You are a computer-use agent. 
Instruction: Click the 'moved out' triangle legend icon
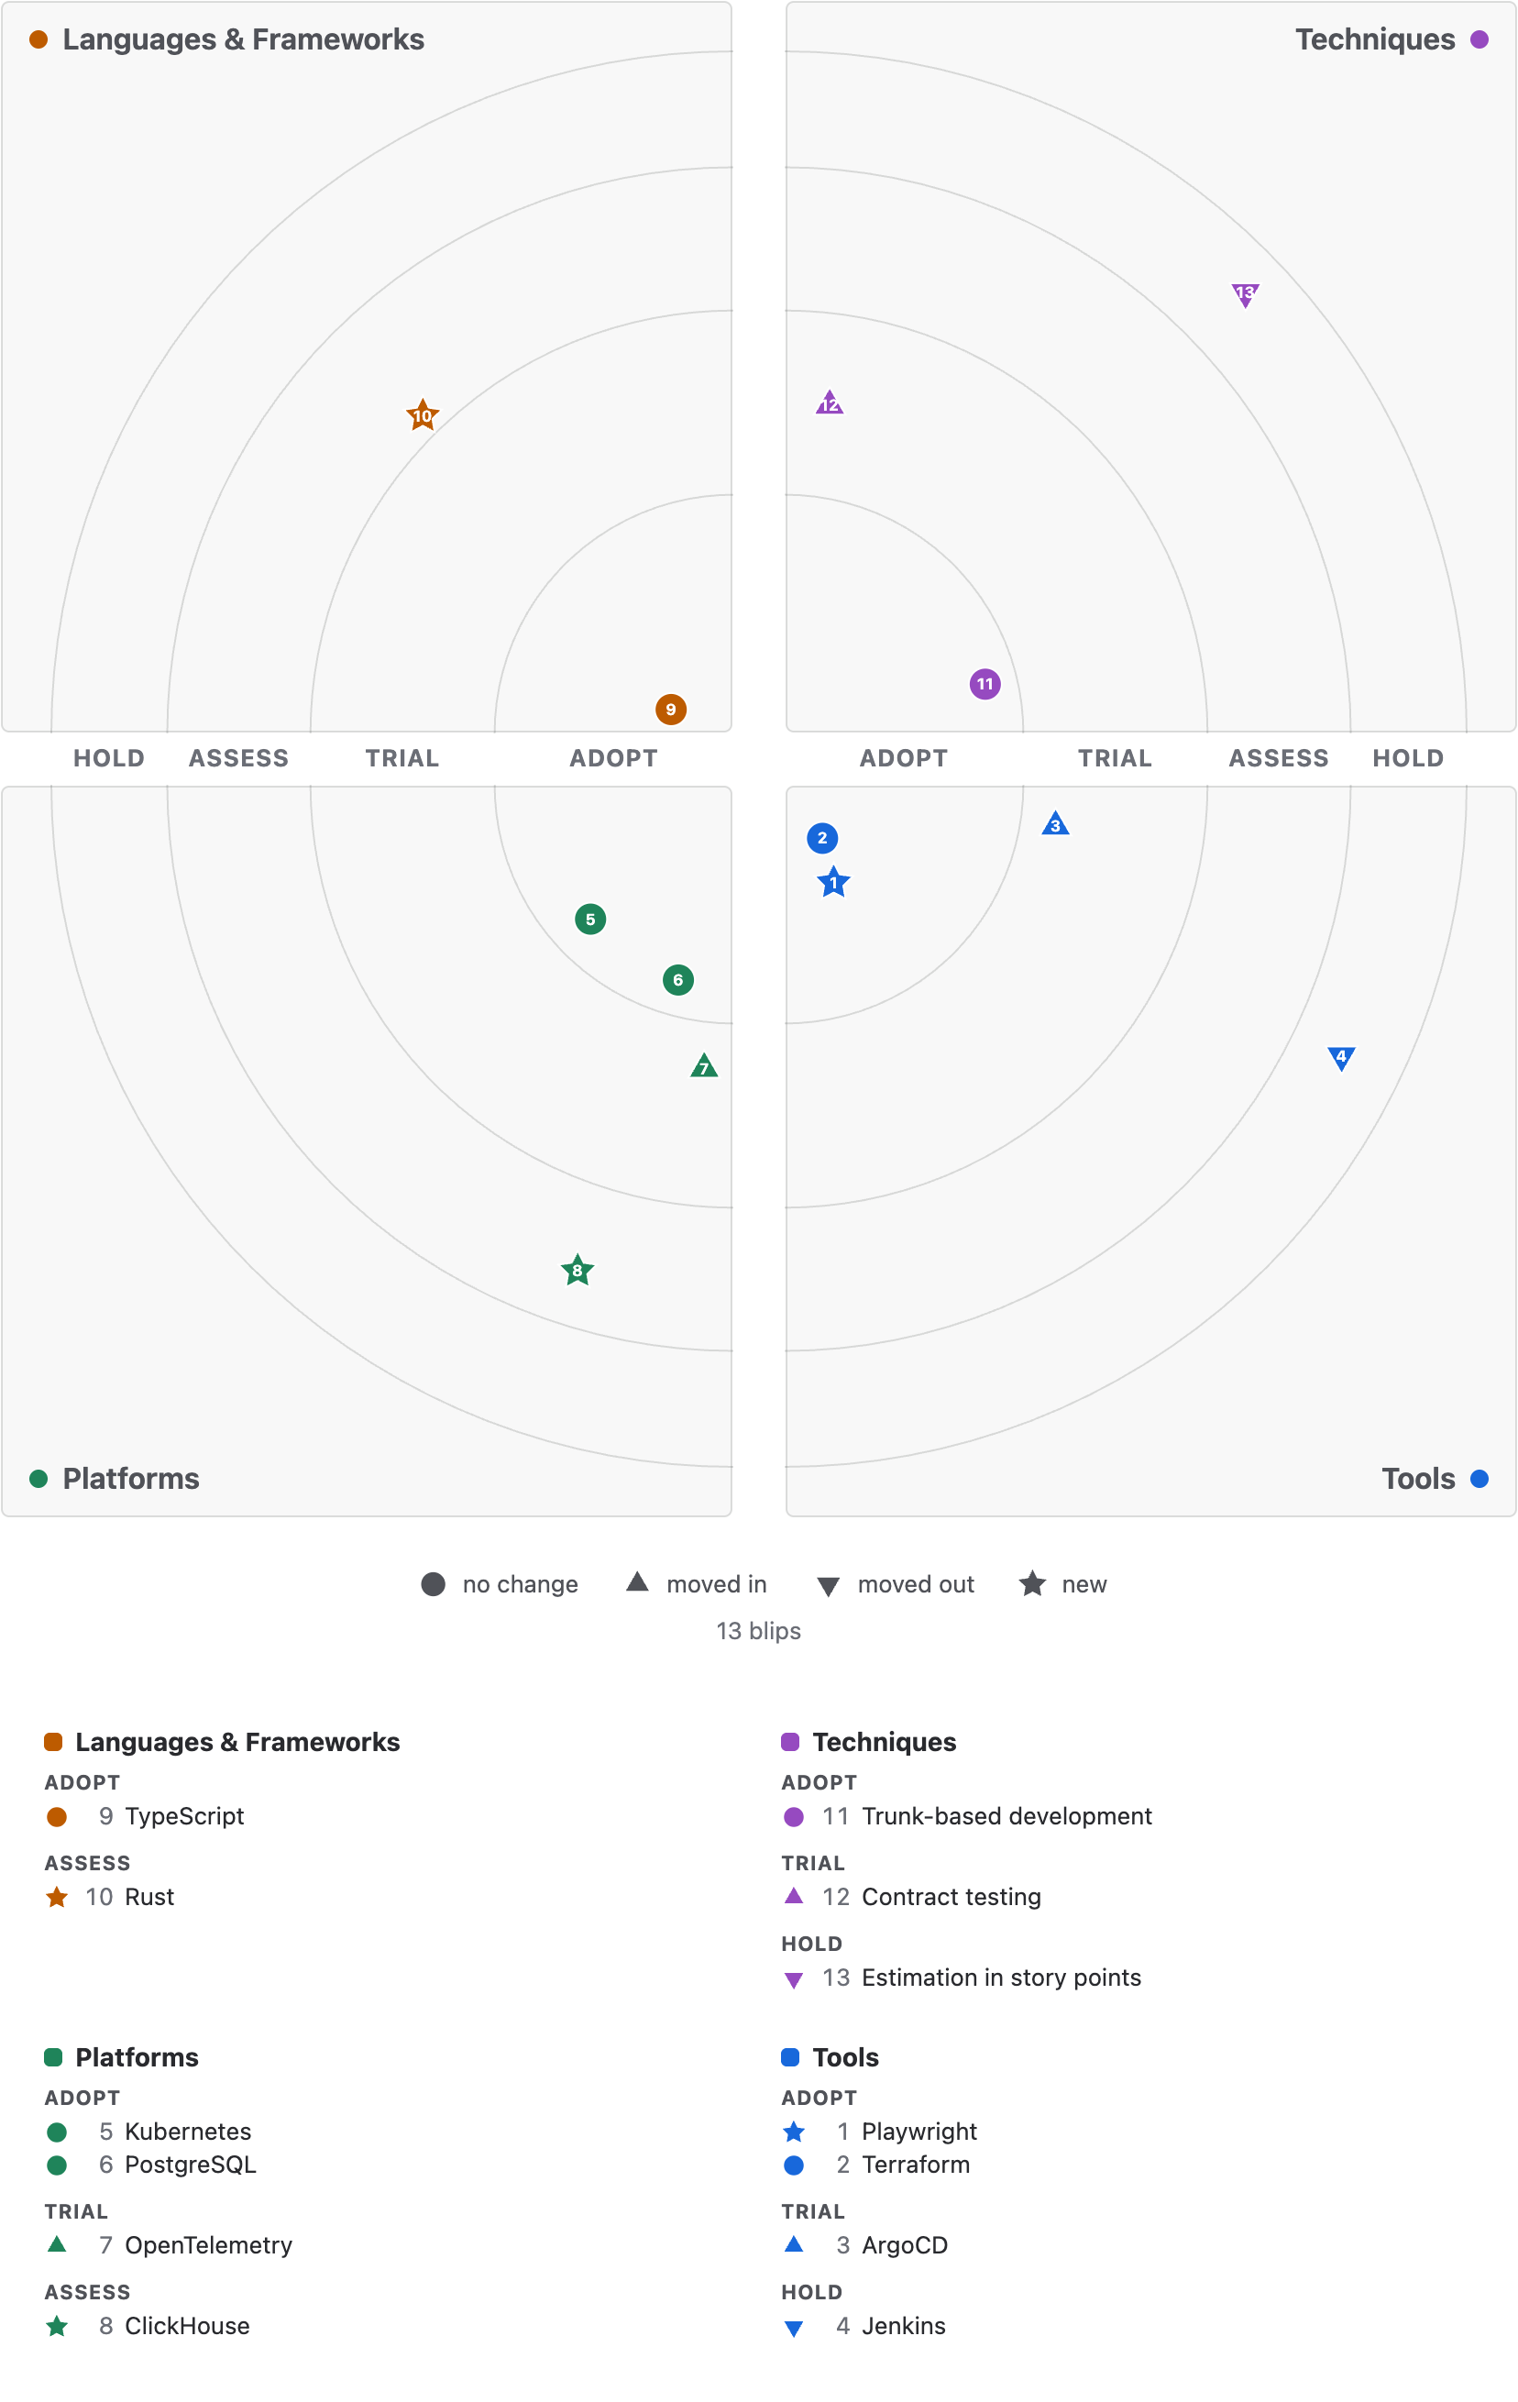pyautogui.click(x=828, y=1586)
